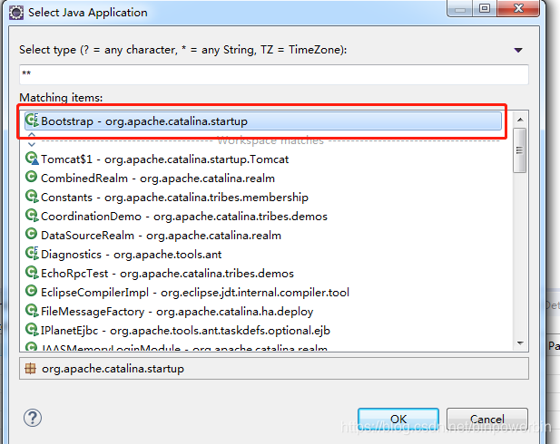The width and height of the screenshot is (560, 444).
Task: Click the Tomcat$1 class icon
Action: pyautogui.click(x=32, y=159)
